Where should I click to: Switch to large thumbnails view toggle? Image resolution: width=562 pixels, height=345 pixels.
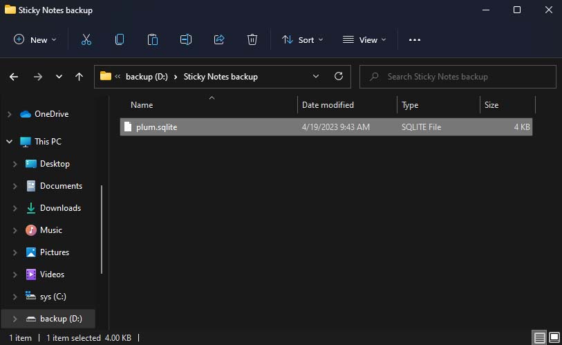[553, 337]
